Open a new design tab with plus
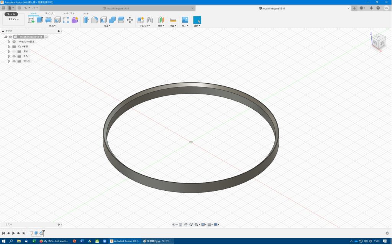The height and width of the screenshot is (245, 392). pos(354,8)
